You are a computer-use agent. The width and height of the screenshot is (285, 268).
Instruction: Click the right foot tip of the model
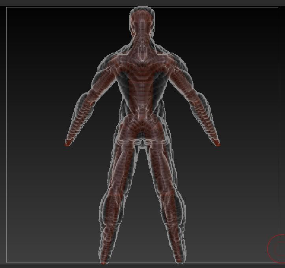tap(180, 260)
